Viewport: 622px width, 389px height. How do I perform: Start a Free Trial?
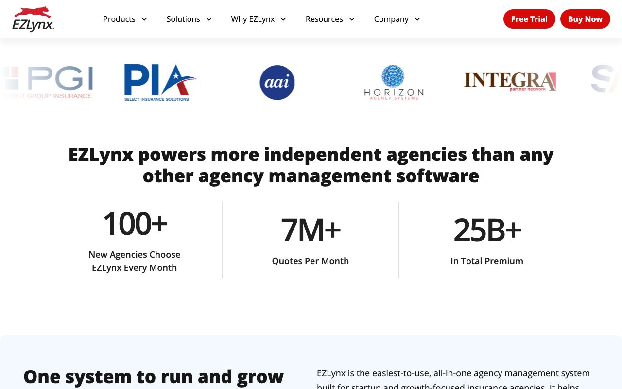click(529, 19)
